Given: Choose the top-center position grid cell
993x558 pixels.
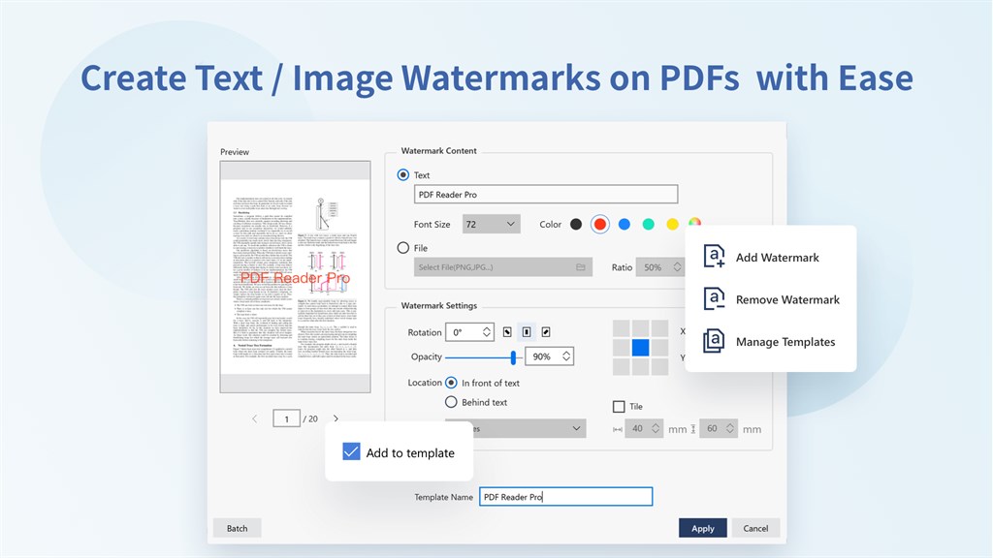Looking at the screenshot, I should point(640,327).
